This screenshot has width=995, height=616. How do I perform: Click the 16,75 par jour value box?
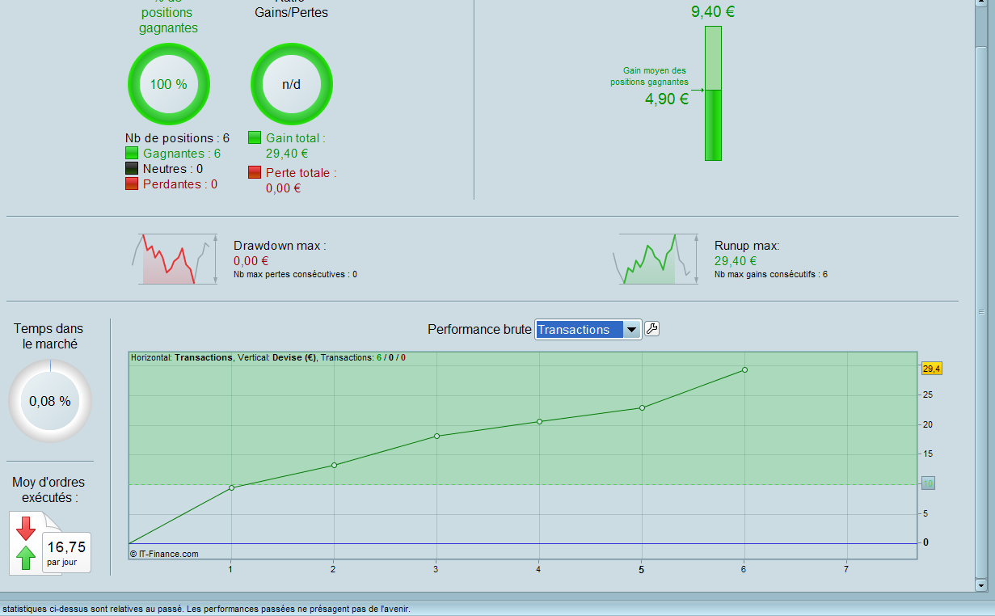66,553
